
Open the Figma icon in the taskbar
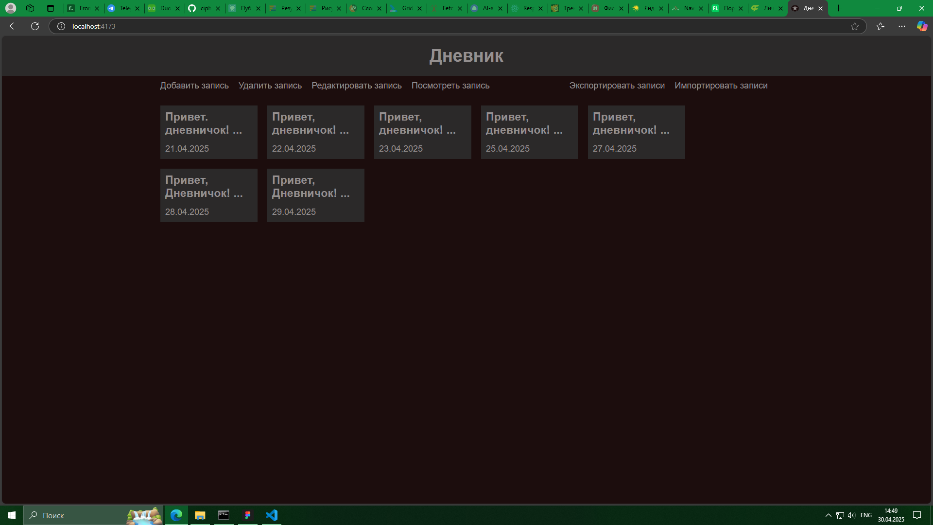point(248,515)
